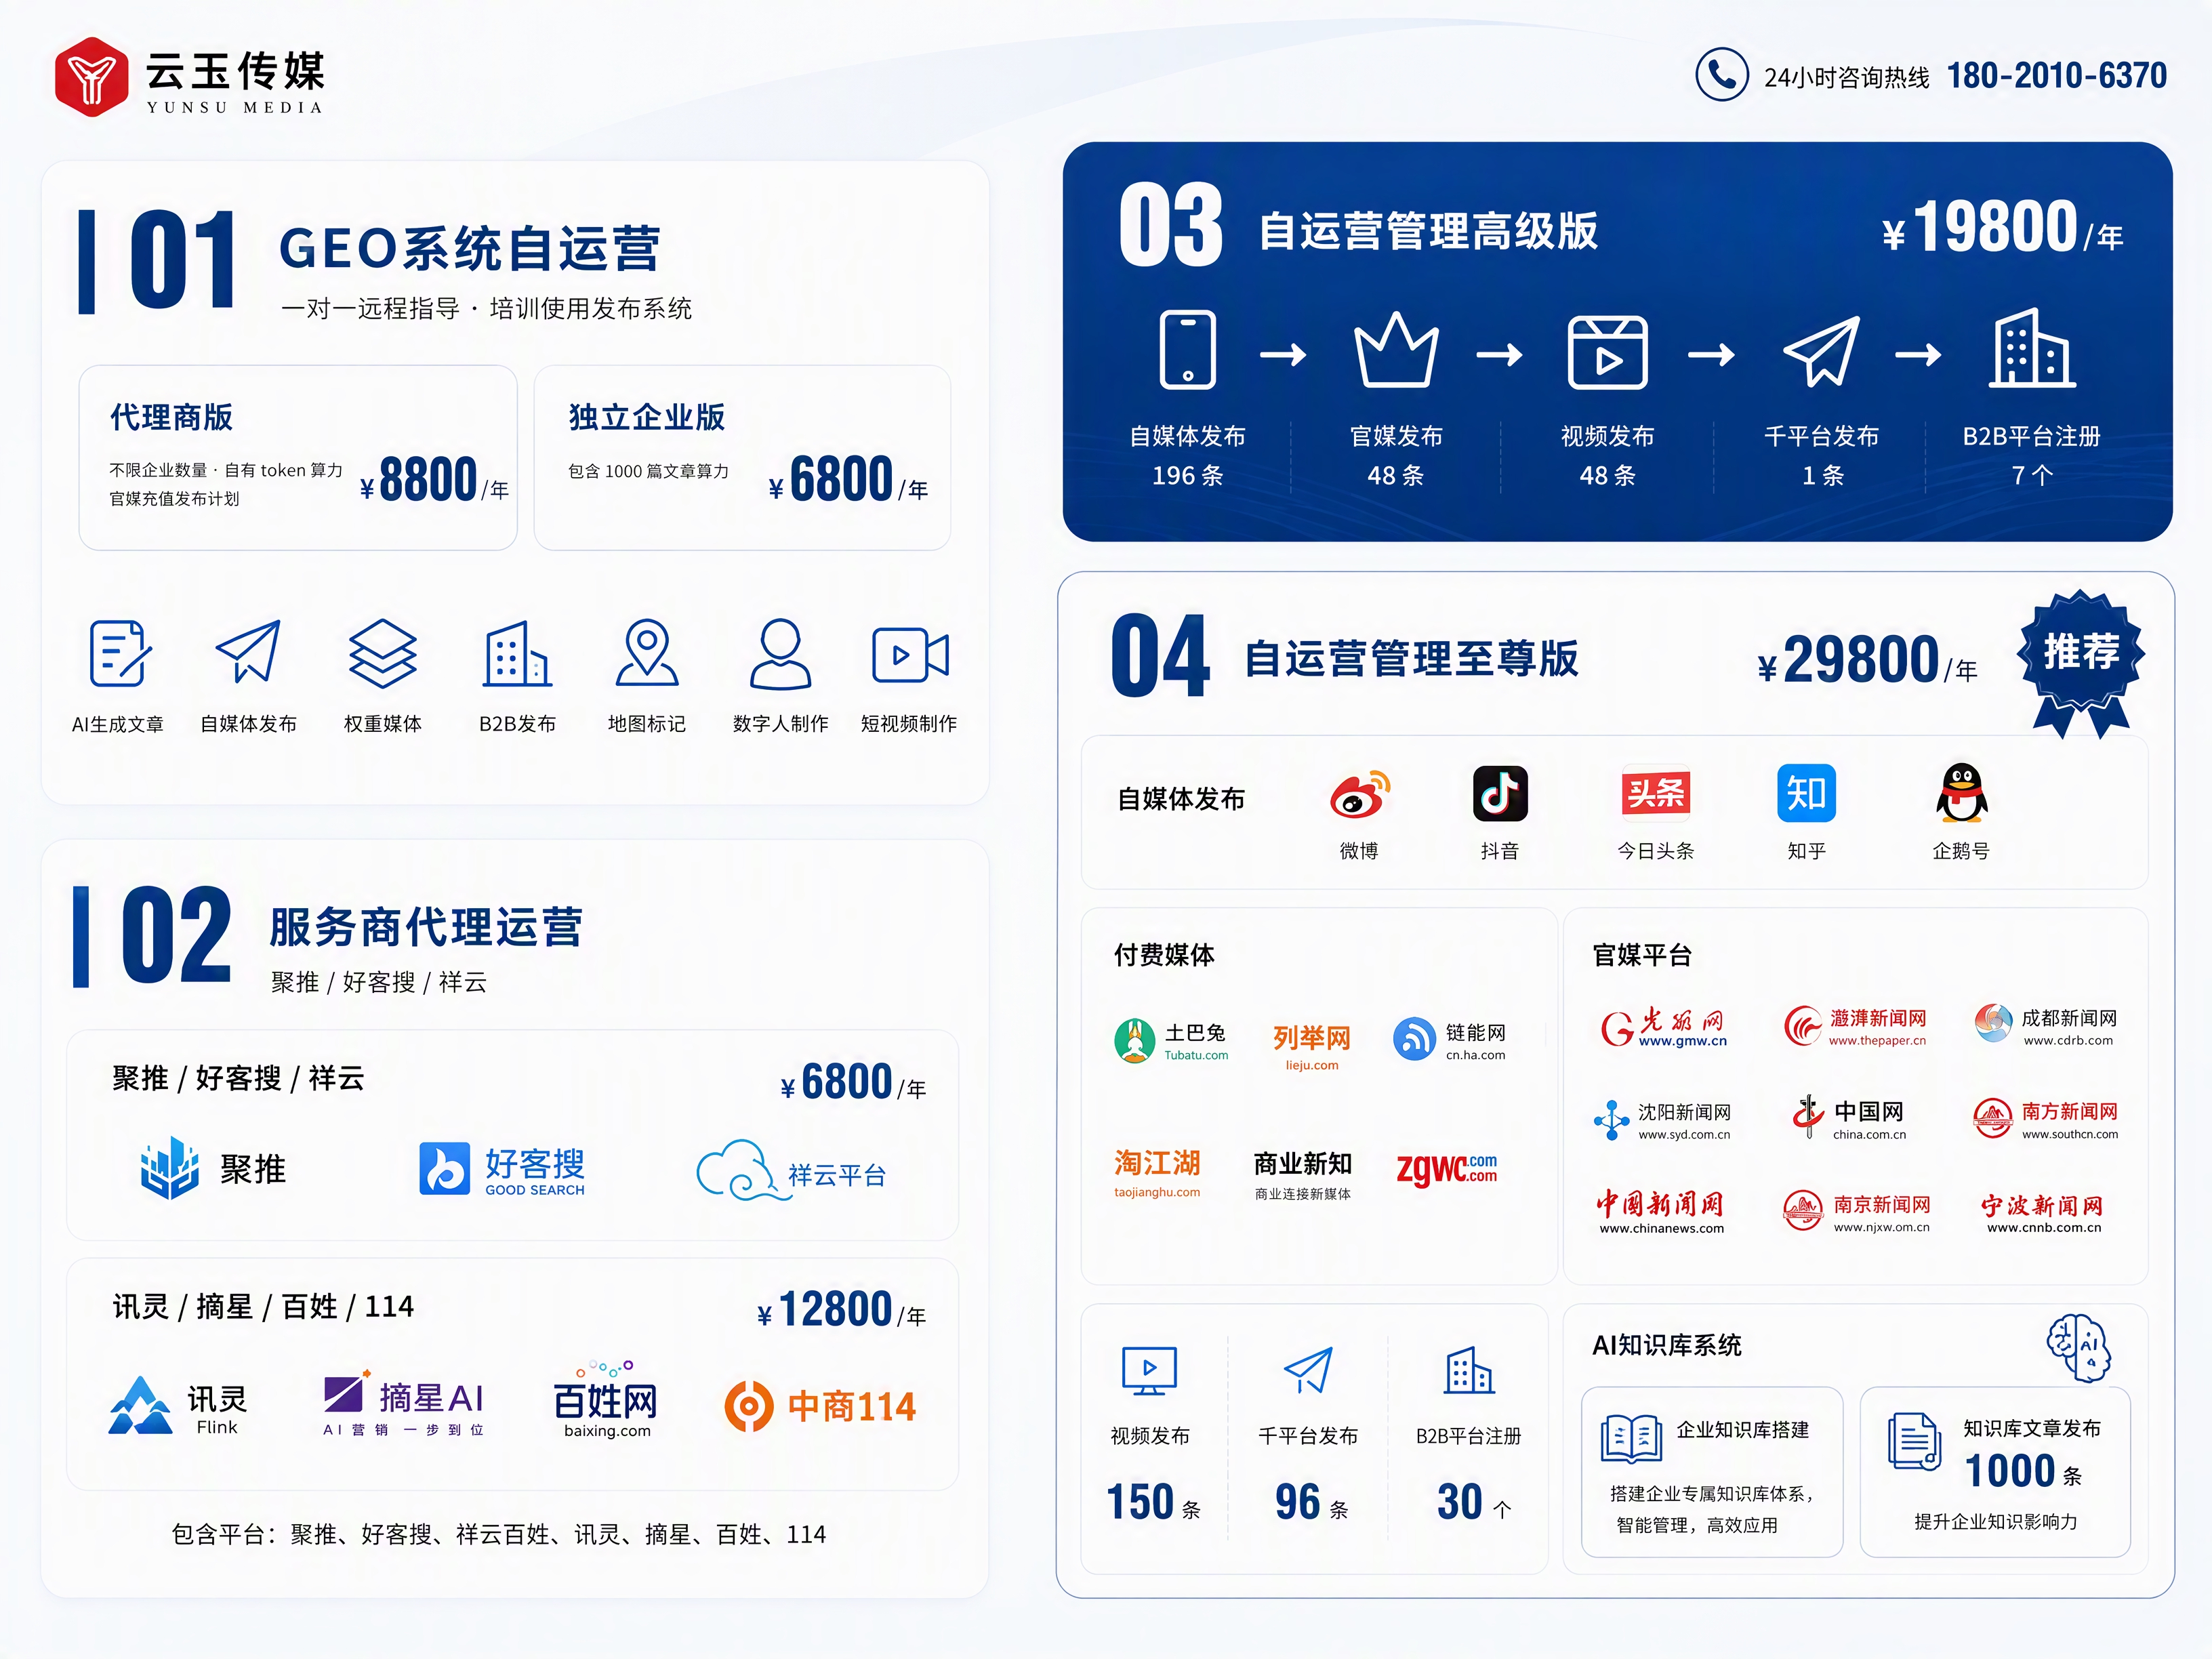Click the 链能网 cn.ha.com logo
The image size is (2212, 1659).
1450,1040
